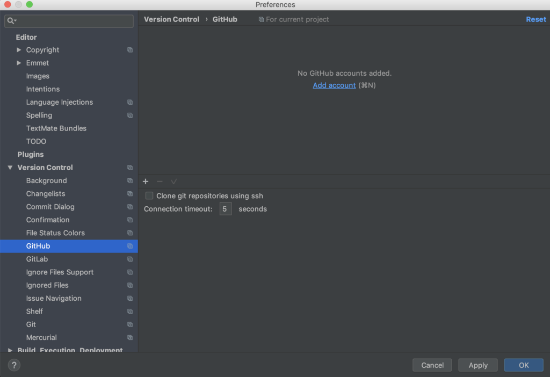Open help with the question mark button
The width and height of the screenshot is (550, 377).
click(14, 365)
